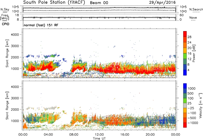This screenshot has height=140, width=203.
Task: Click the '18' frequency axis tick label
Action: tap(17, 15)
